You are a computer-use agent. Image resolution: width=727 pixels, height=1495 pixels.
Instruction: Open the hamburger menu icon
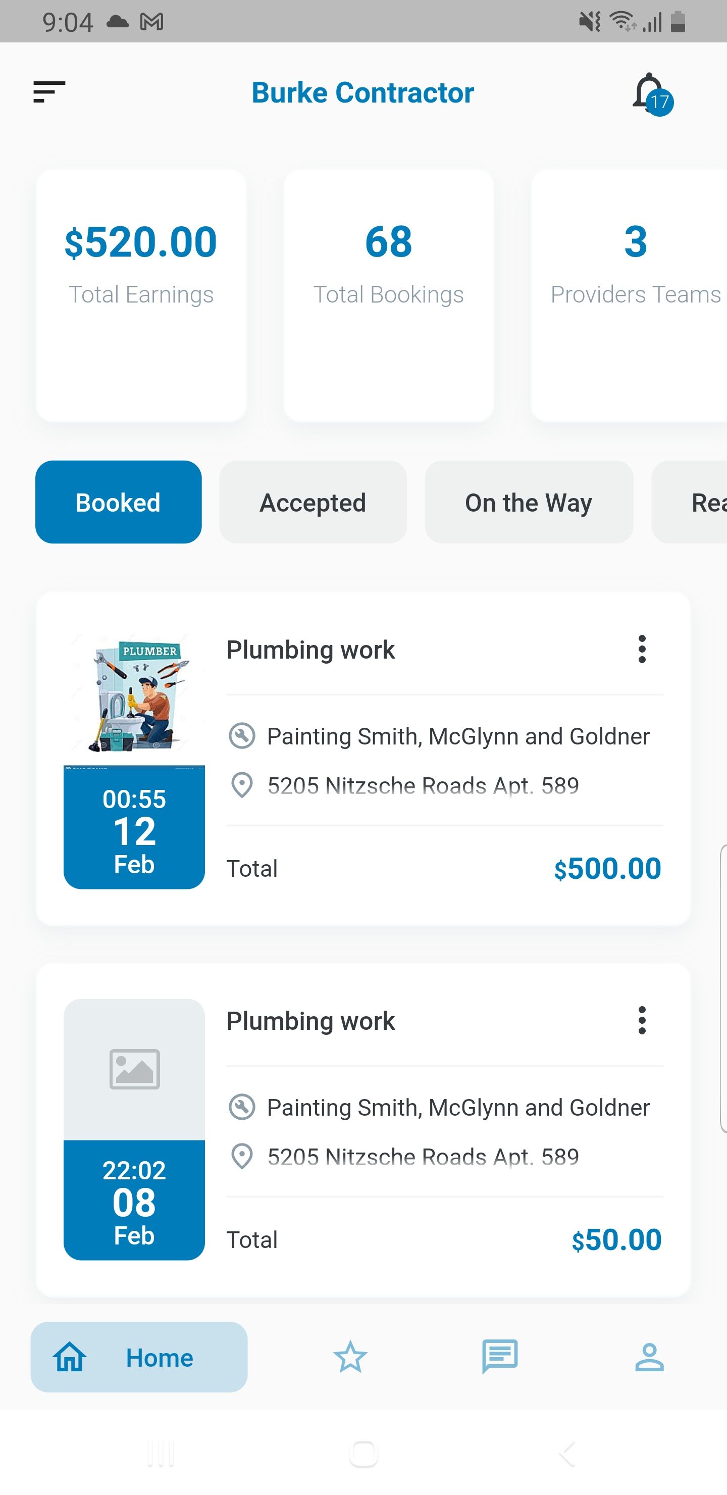[x=49, y=92]
